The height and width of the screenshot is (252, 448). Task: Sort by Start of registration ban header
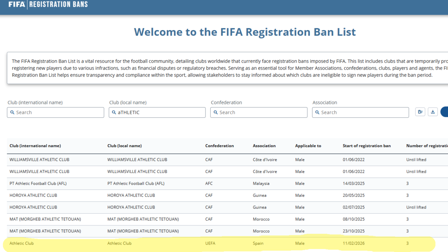click(x=366, y=146)
